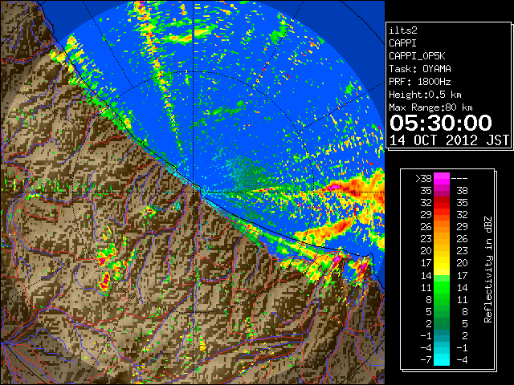This screenshot has width=514, height=385.
Task: Pick the yellow legend band beside '17'
Action: pos(442,263)
